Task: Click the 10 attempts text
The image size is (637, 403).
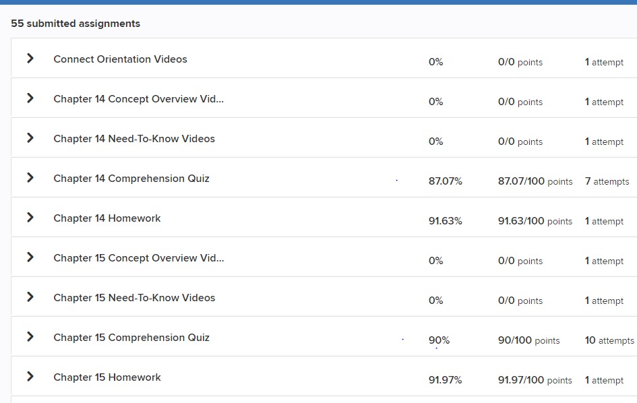Action: click(x=609, y=341)
